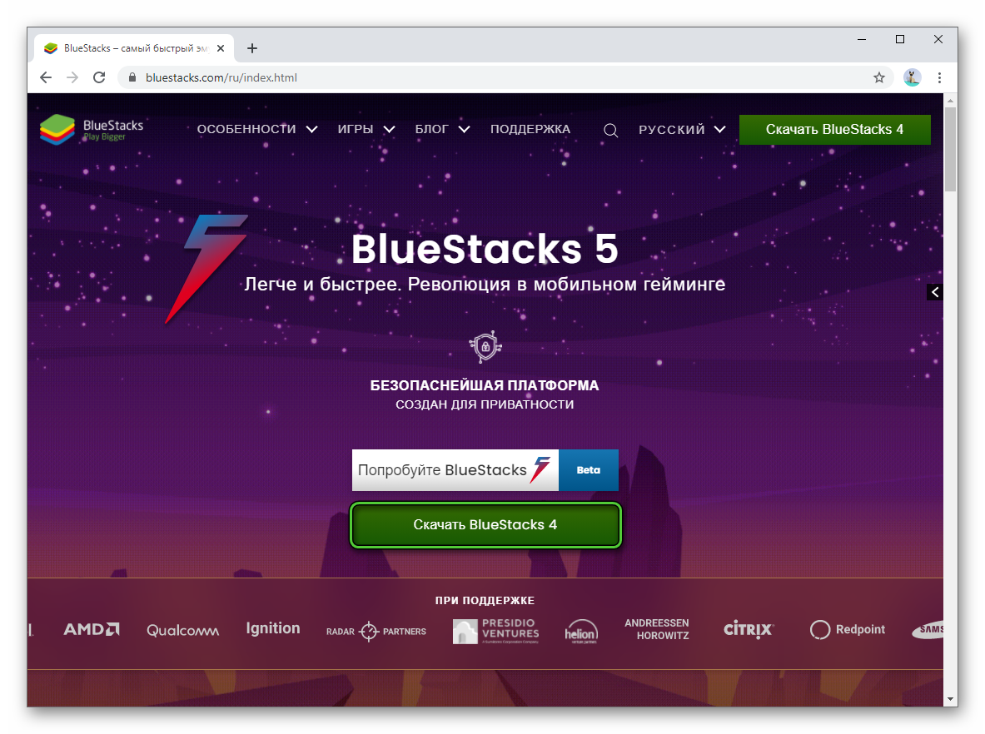Click the center Скачать BlueStacks 4 button
Screen dimensions: 985x734
tap(485, 524)
